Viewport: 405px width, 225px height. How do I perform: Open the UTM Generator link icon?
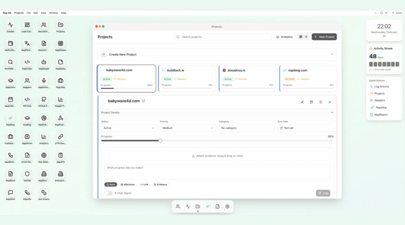coord(60,137)
